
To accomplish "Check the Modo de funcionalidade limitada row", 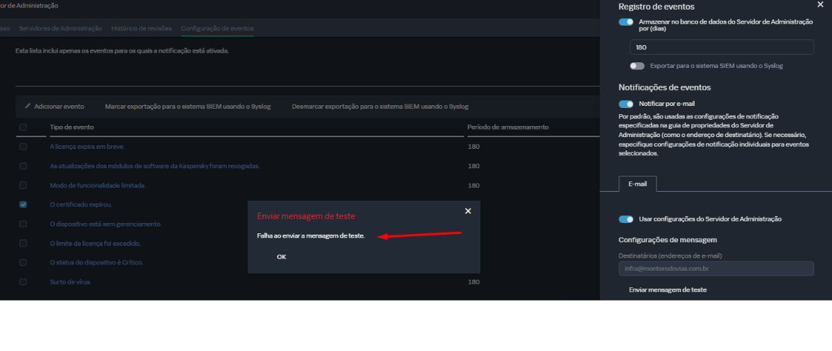I will click(24, 186).
